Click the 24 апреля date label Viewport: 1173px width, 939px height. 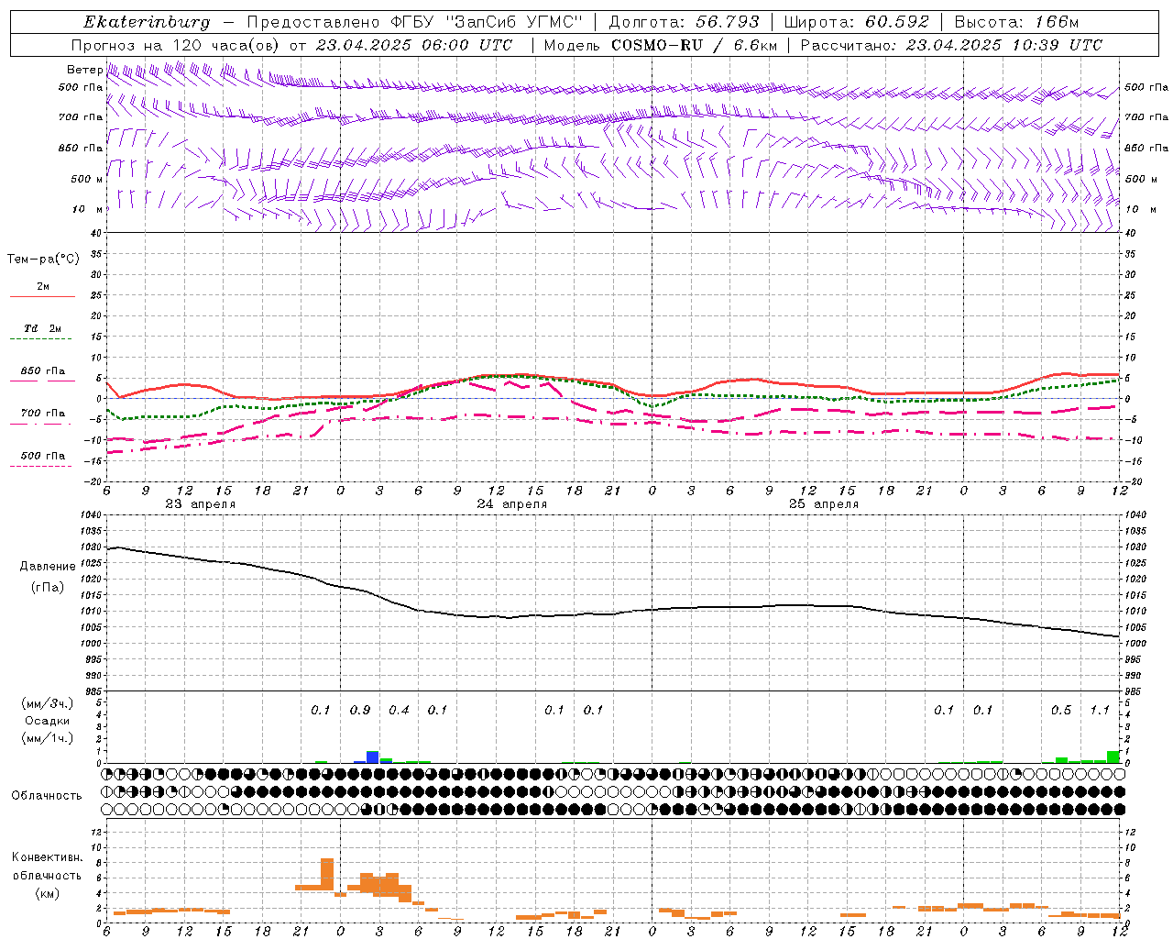pos(511,504)
